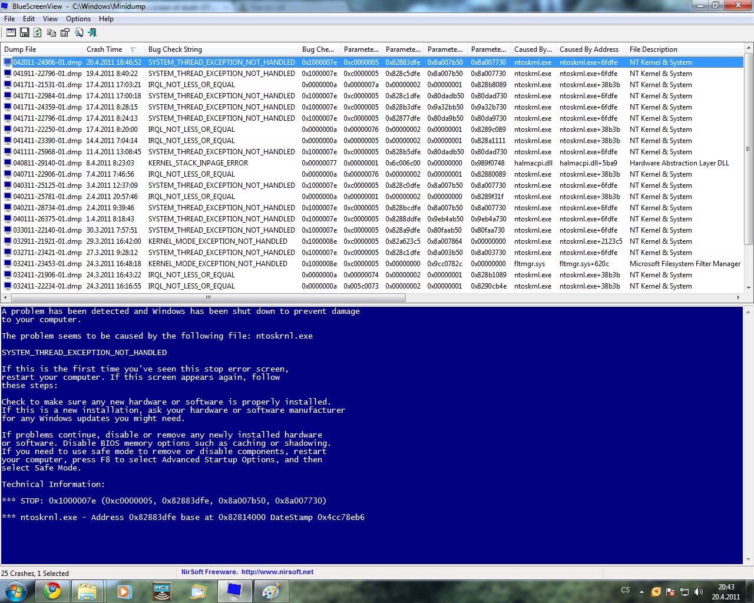Click the blue screen pane scroll-down arrow
Image resolution: width=754 pixels, height=603 pixels.
pos(749,559)
